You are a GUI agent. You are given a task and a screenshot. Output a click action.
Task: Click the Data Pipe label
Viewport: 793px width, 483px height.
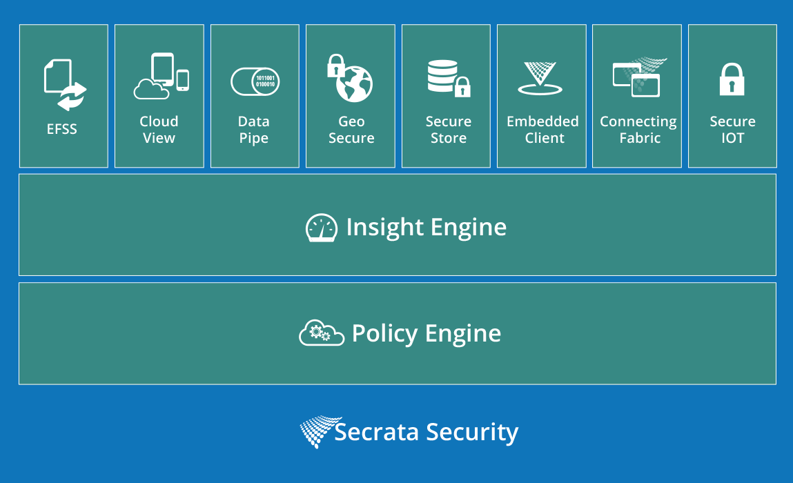[254, 130]
